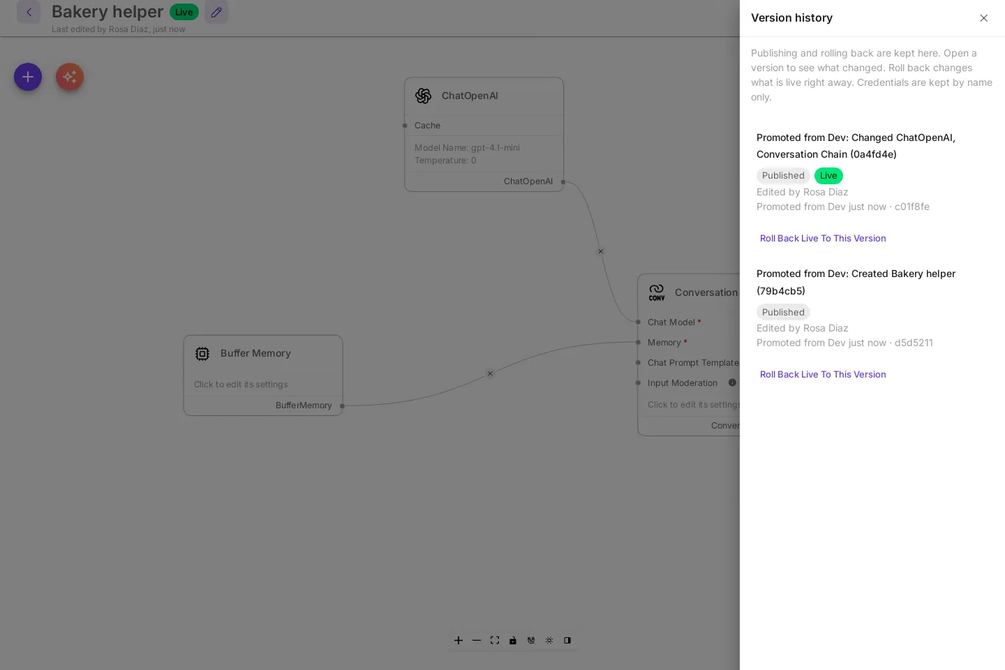Toggle the canvas interactivity lock
This screenshot has height=670, width=1005.
pos(513,640)
